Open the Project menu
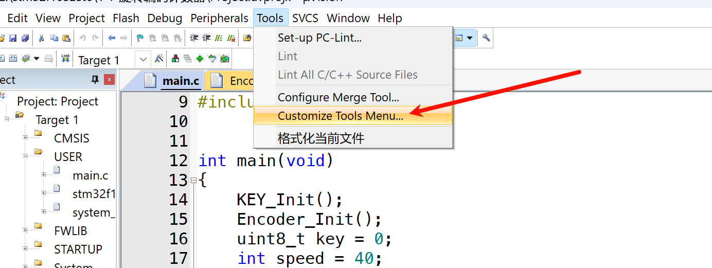Image resolution: width=712 pixels, height=268 pixels. point(87,18)
